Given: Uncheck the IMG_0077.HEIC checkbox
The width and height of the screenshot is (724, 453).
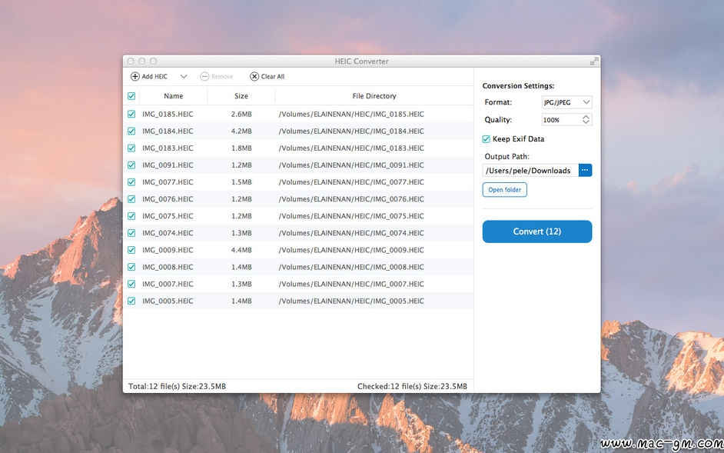Looking at the screenshot, I should [x=131, y=182].
